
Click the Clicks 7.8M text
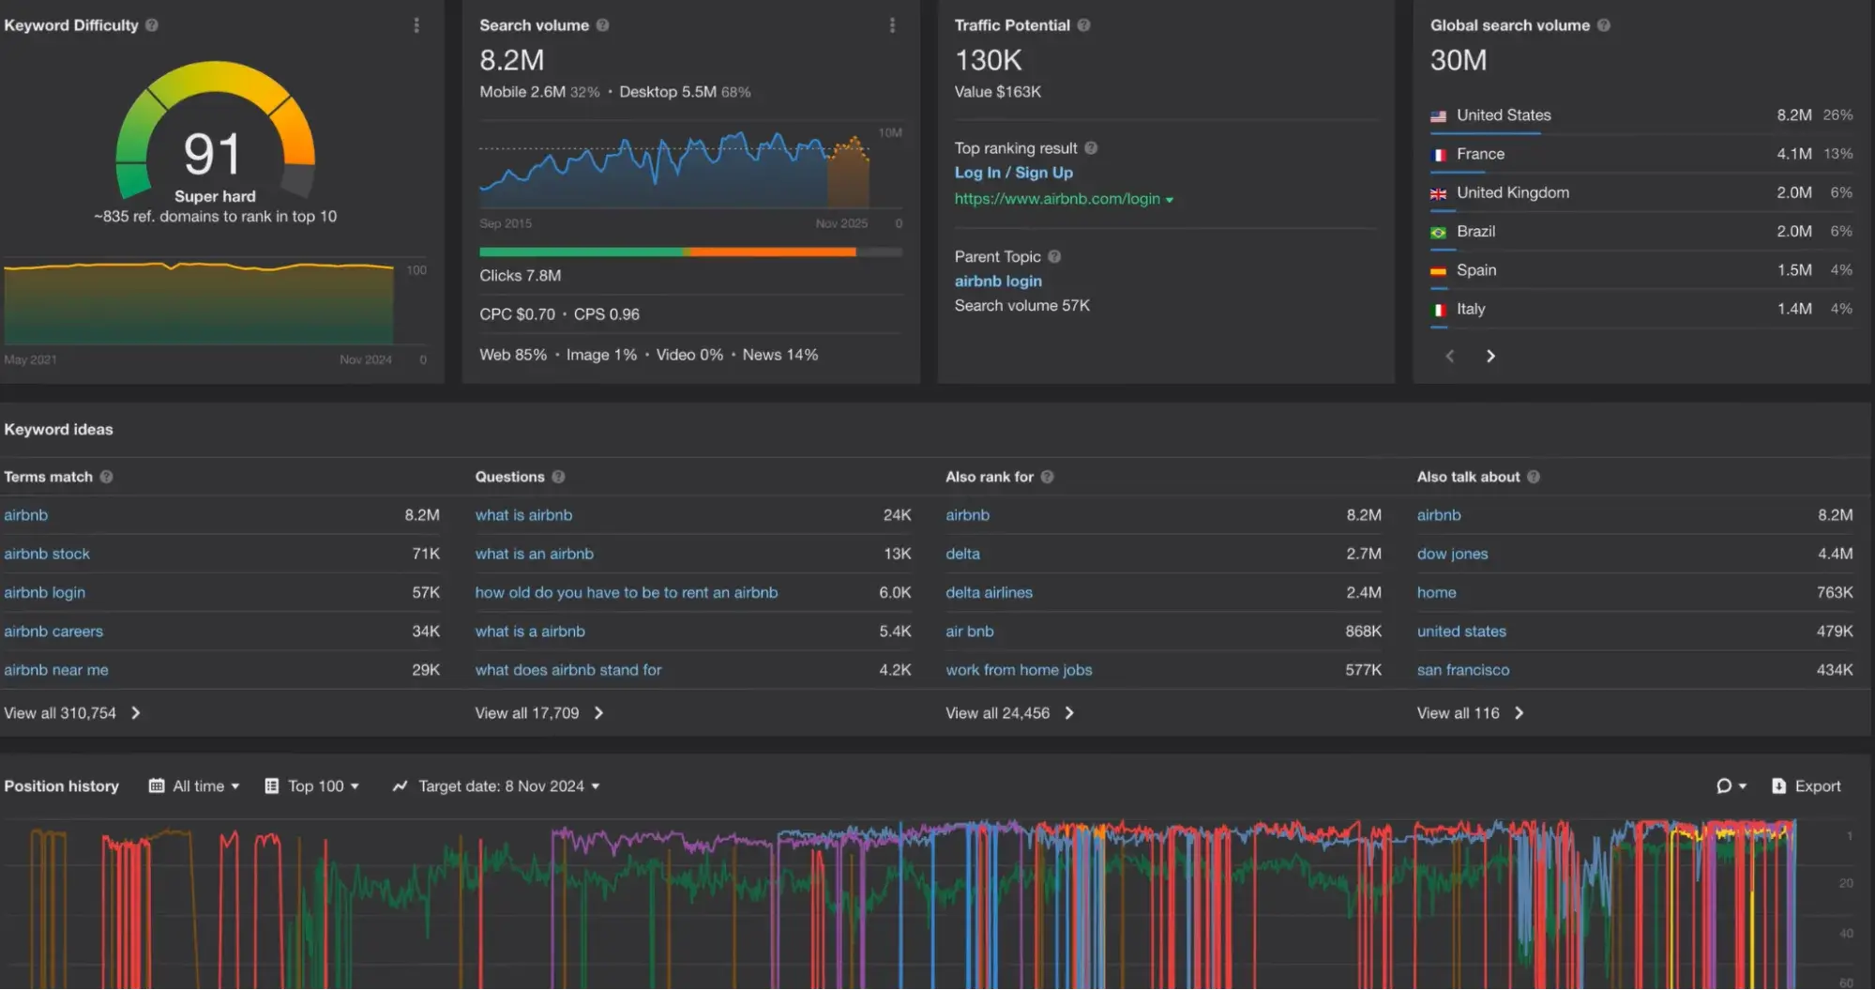pos(520,276)
